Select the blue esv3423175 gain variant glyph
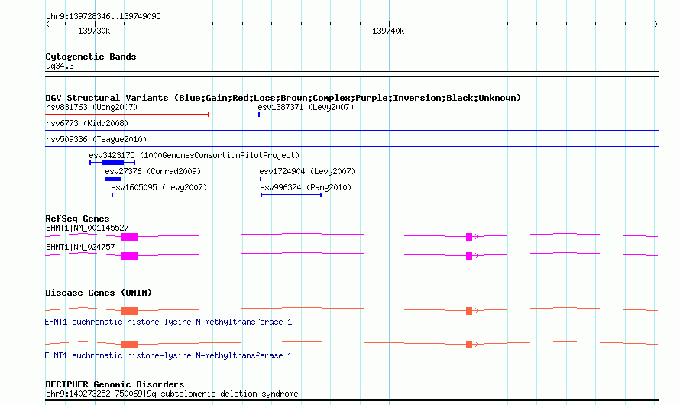 (112, 163)
